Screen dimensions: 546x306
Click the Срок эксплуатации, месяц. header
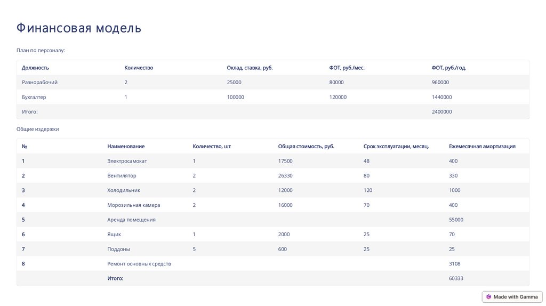click(396, 146)
